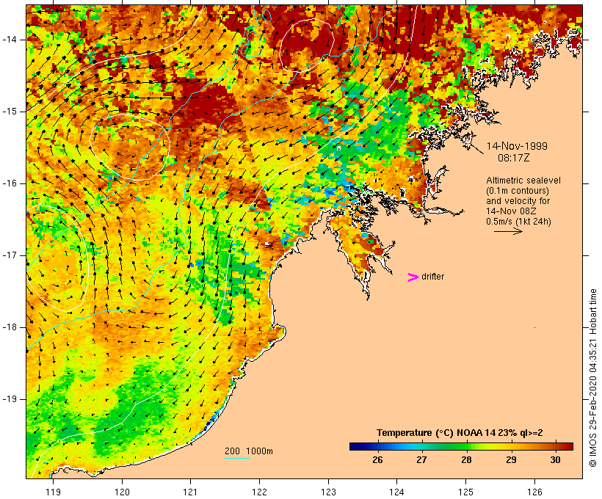
Task: Click the colorbar tick label 29
Action: [x=511, y=460]
